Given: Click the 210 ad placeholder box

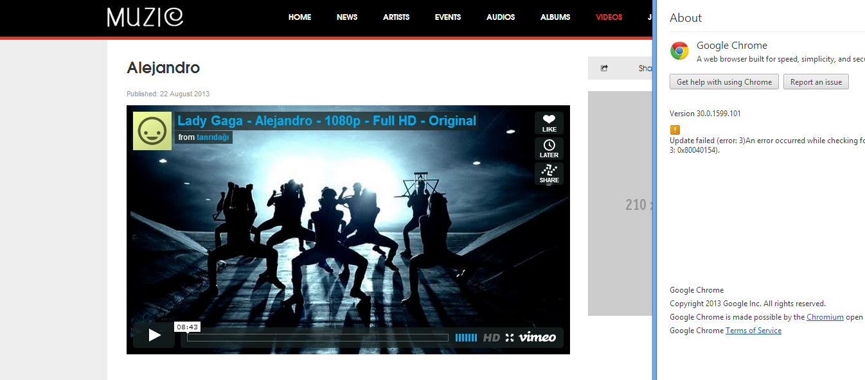Looking at the screenshot, I should coord(620,203).
